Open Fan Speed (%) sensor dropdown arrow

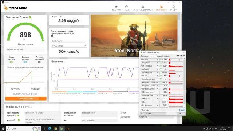tap(158, 70)
